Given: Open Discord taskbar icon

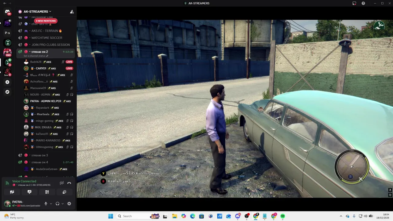Looking at the screenshot, I should (238, 216).
